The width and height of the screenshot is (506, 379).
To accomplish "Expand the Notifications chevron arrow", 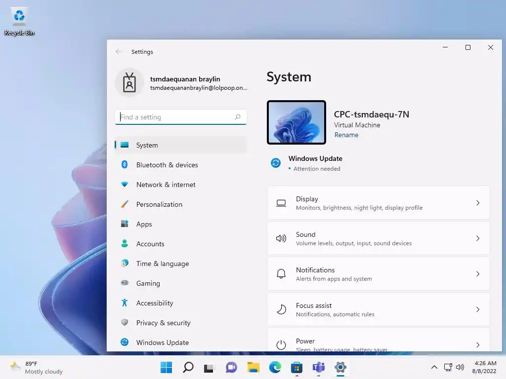I will pyautogui.click(x=478, y=273).
